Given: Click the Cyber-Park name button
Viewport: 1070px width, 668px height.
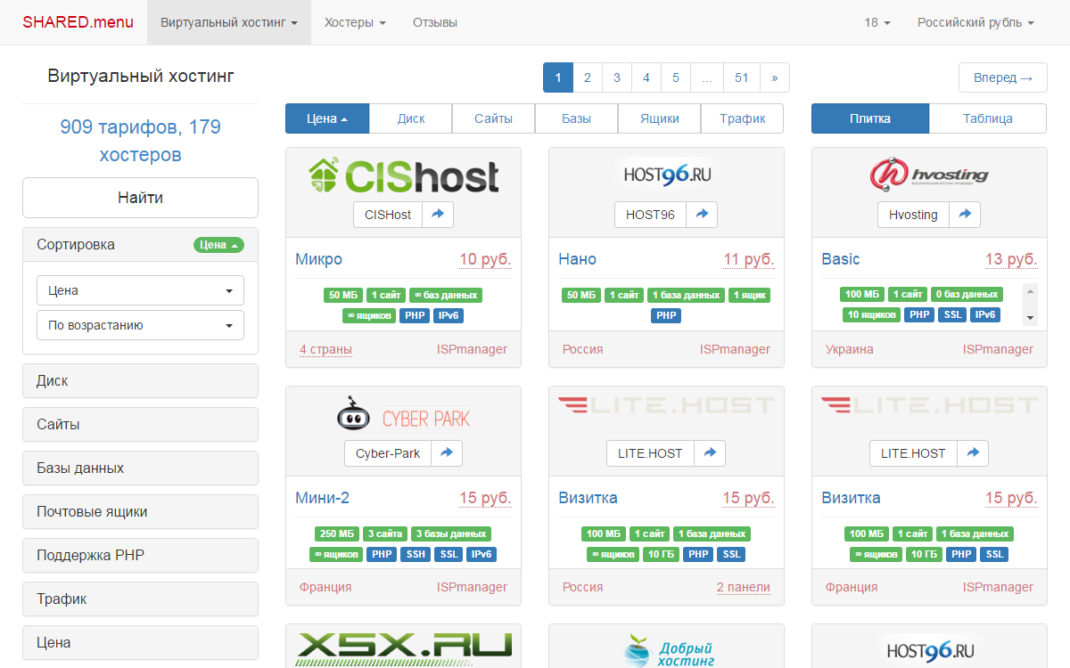Looking at the screenshot, I should [388, 453].
